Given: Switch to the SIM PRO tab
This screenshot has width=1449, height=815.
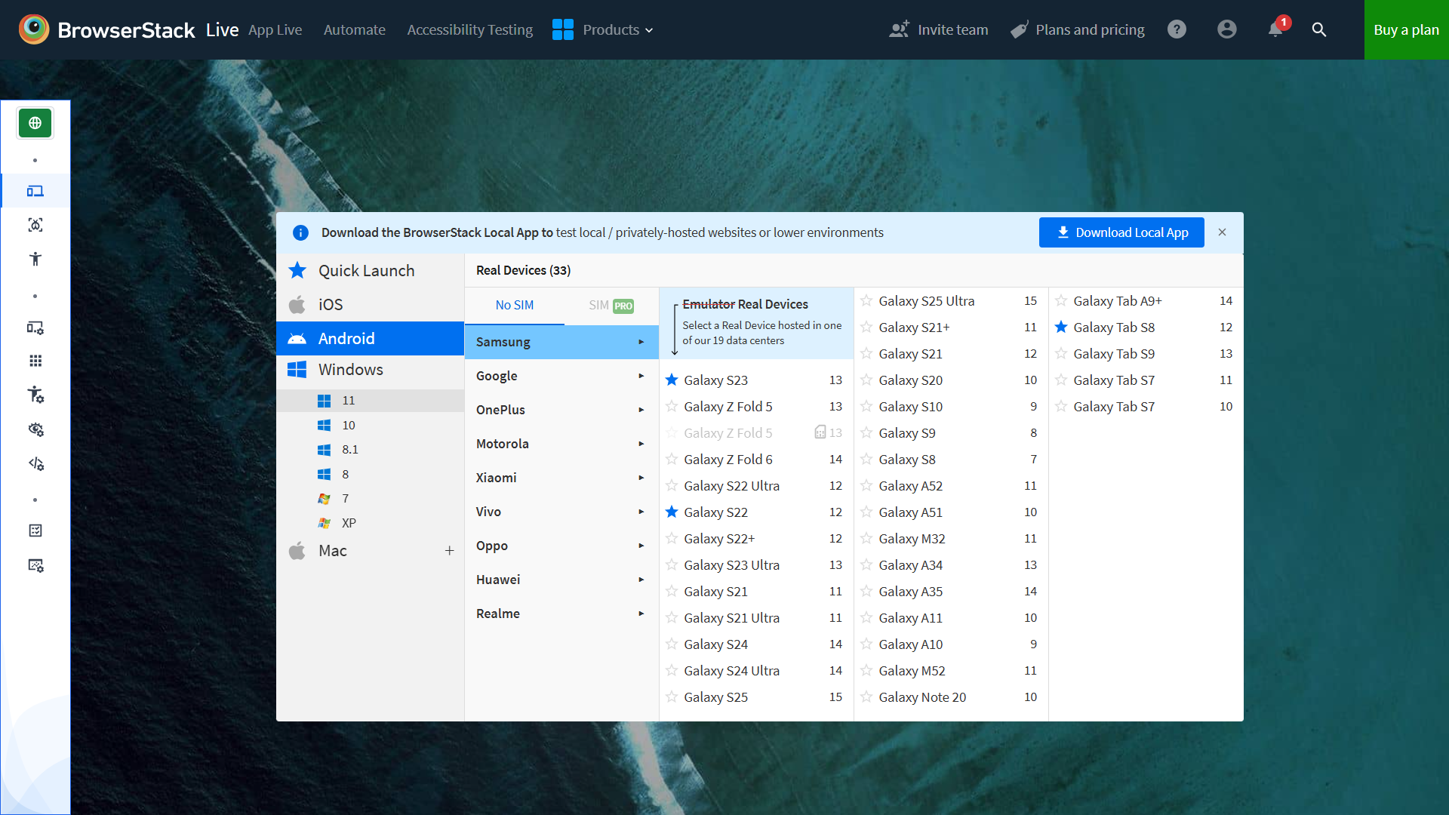Looking at the screenshot, I should pos(611,305).
